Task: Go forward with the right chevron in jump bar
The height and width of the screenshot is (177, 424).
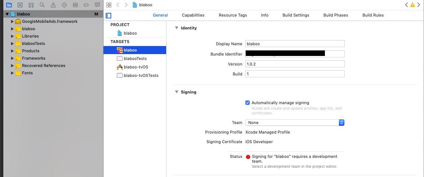Action: coord(126,5)
